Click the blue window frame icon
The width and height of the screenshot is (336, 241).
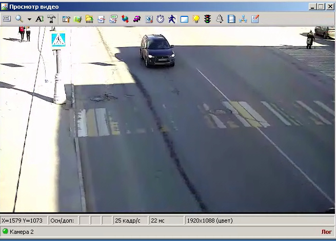point(184,19)
